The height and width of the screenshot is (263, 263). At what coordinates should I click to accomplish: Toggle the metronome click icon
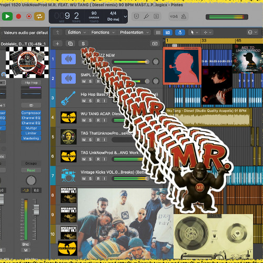click(184, 16)
